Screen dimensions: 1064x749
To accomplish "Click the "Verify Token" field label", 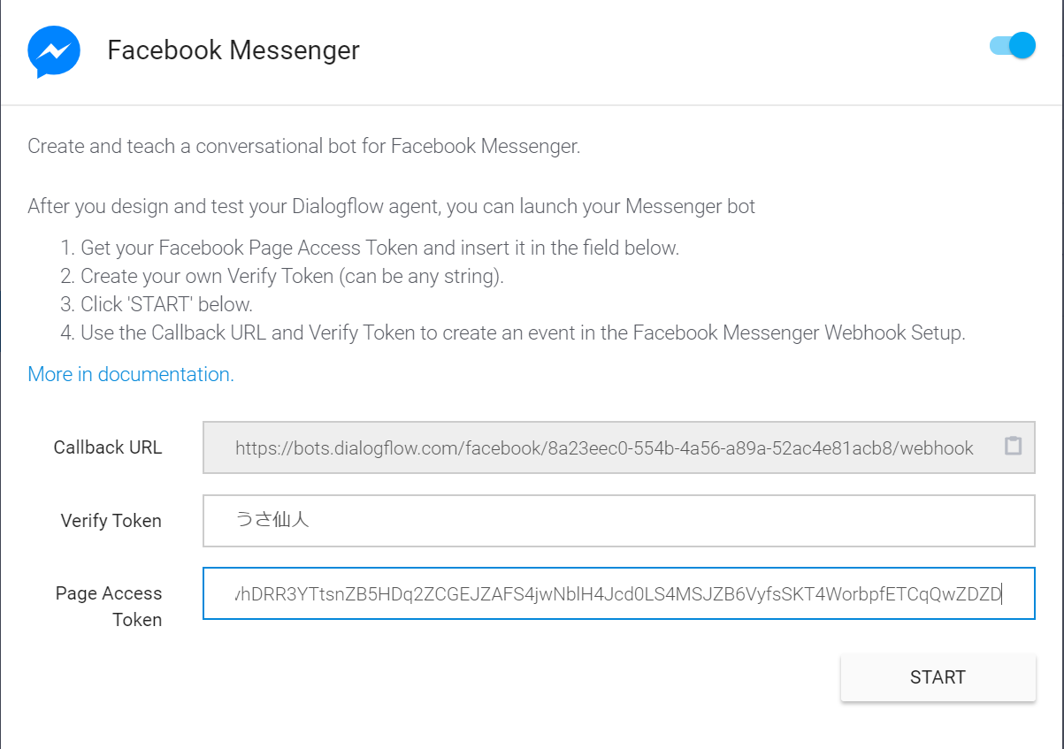I will point(111,521).
